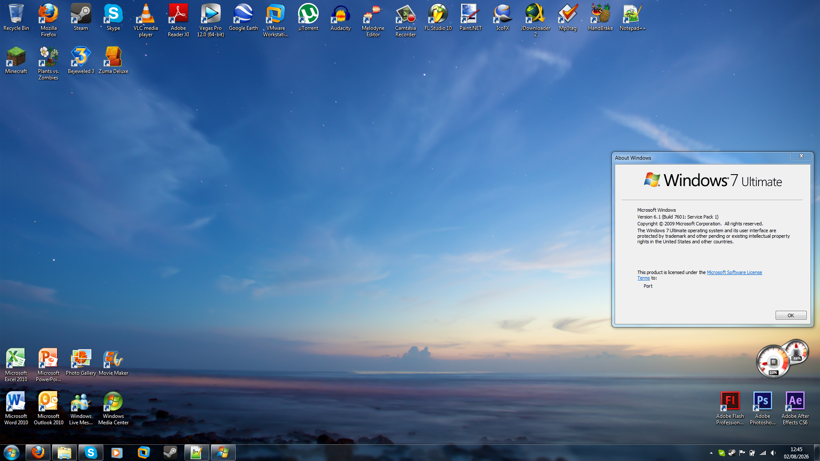820x461 pixels.
Task: Select the Minecraft desktop shortcut
Action: click(x=16, y=61)
